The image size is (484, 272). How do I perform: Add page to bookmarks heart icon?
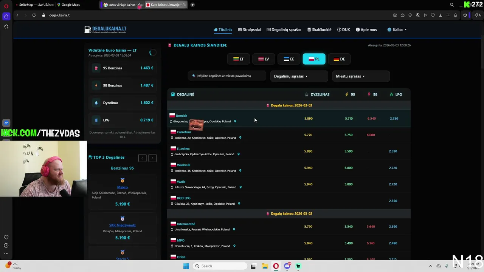click(433, 15)
